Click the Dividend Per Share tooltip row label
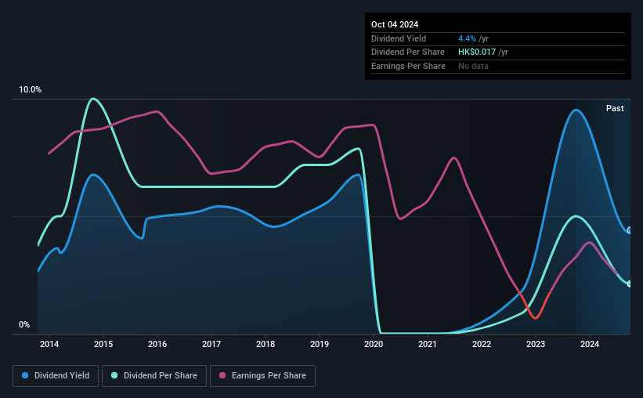This screenshot has height=398, width=643. (407, 52)
